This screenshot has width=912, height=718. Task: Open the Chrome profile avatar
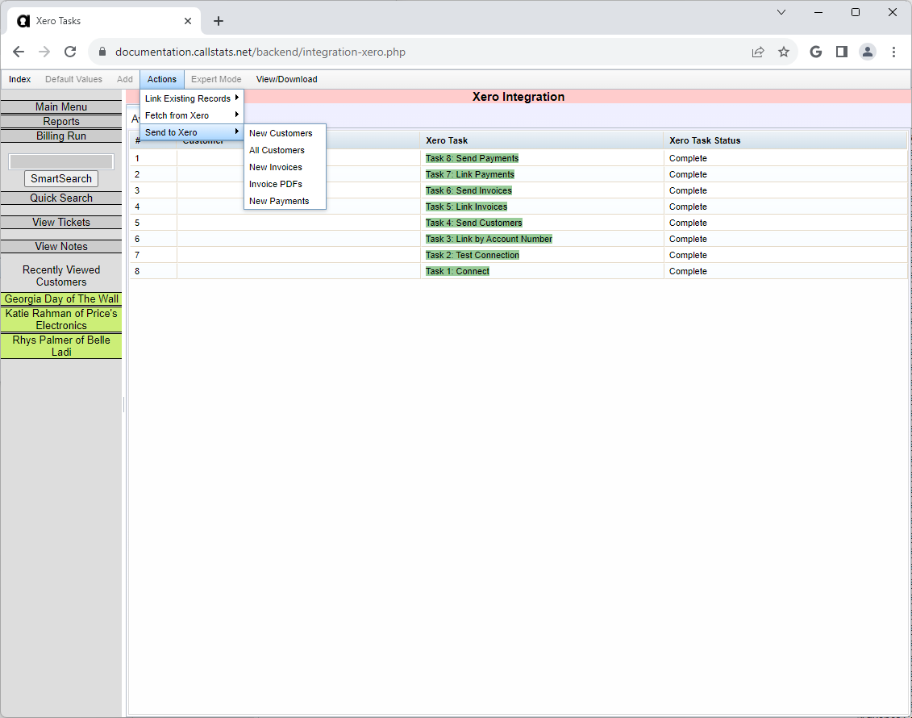coord(867,52)
